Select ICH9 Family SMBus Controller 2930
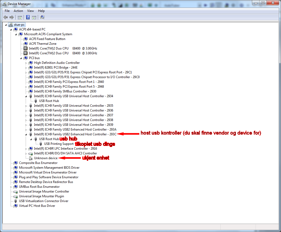The width and height of the screenshot is (281, 232). (65, 92)
